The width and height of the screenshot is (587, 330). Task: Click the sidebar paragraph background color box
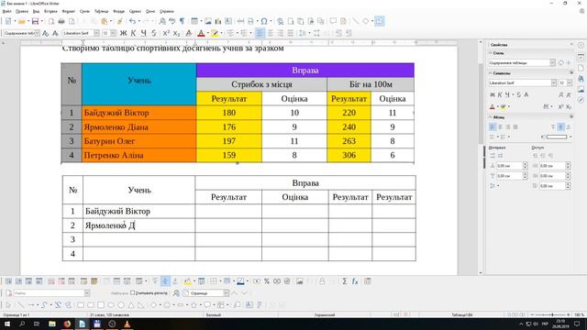click(557, 137)
